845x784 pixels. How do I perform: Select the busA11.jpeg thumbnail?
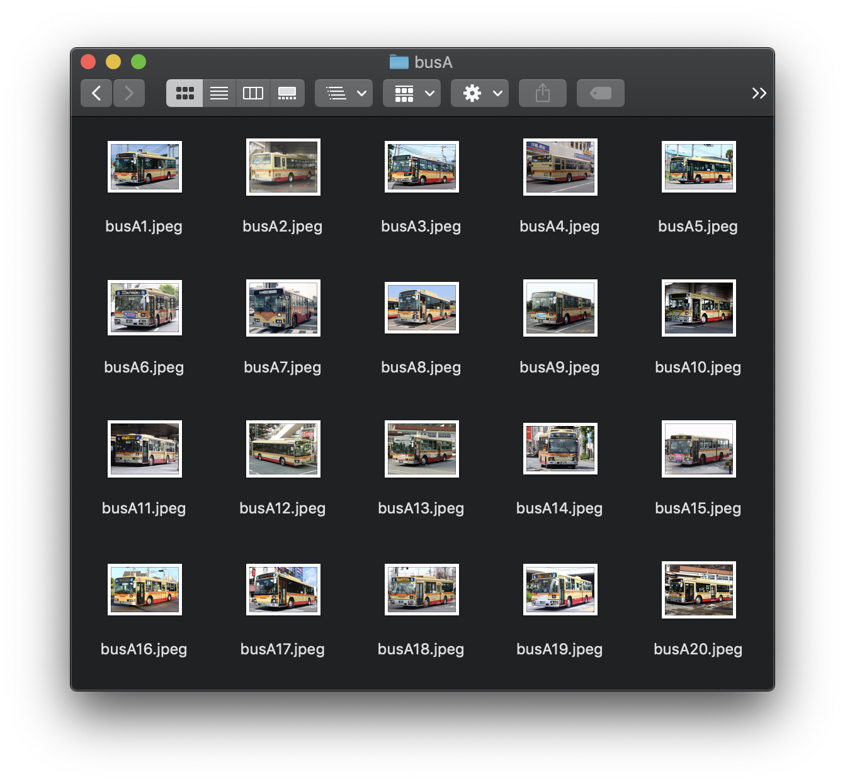[x=145, y=449]
